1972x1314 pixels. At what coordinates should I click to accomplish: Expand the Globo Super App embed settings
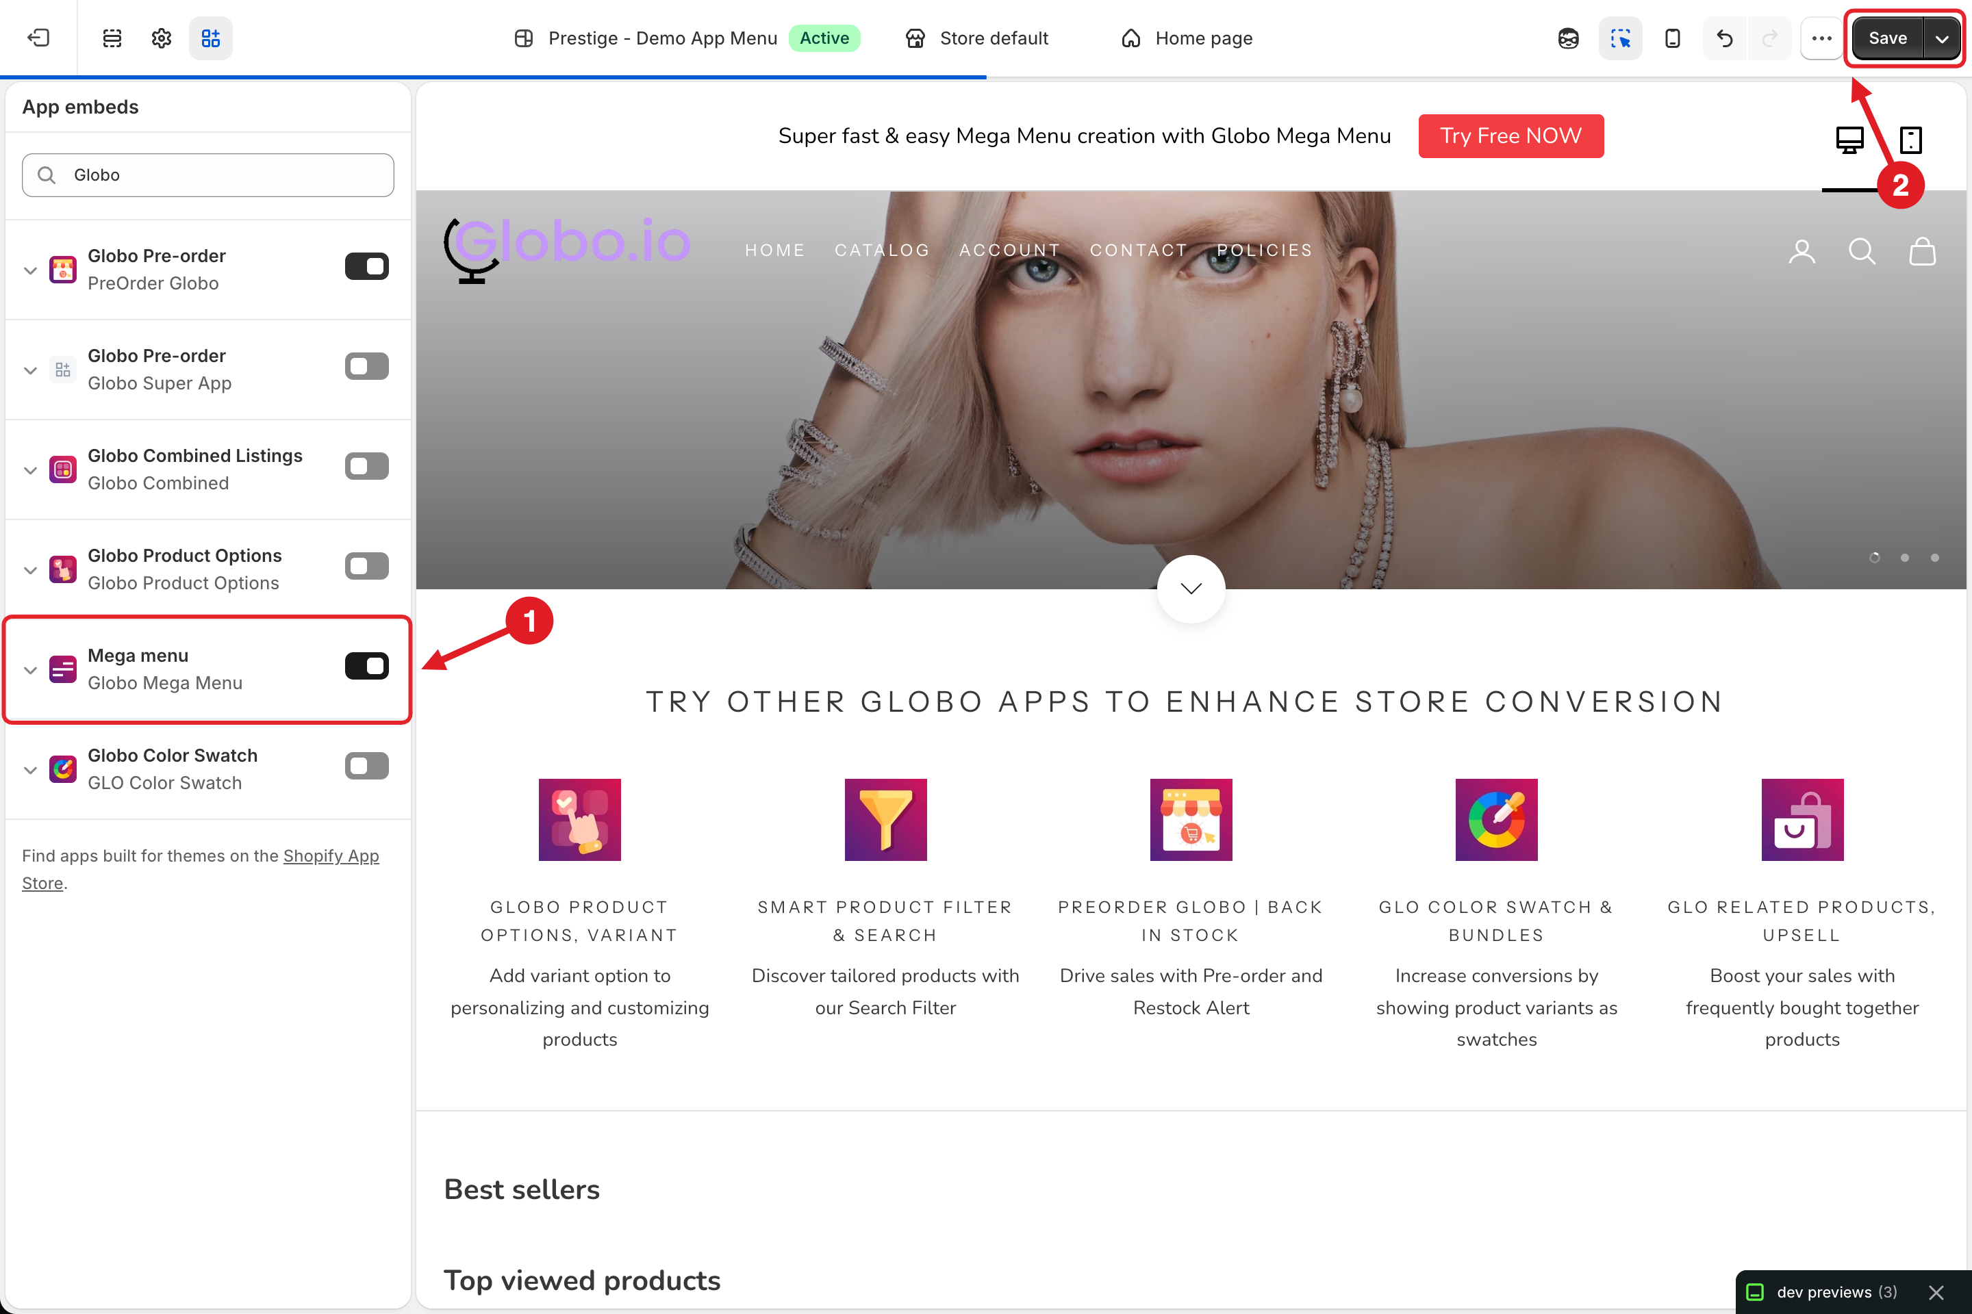[30, 370]
